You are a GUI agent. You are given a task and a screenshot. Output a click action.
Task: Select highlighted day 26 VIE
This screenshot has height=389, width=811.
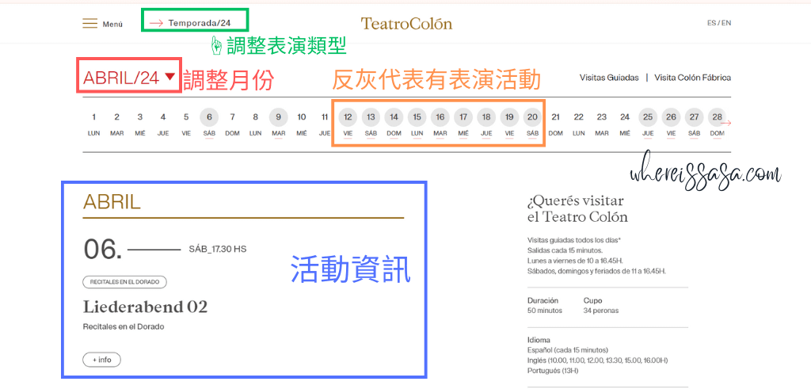point(671,124)
